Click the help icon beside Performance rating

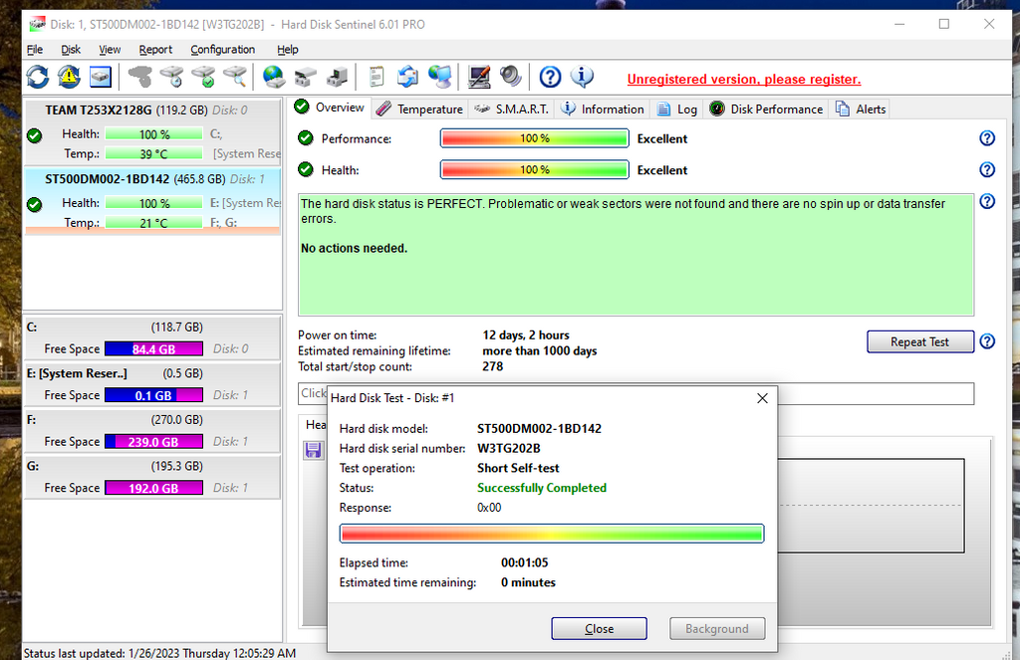tap(987, 138)
